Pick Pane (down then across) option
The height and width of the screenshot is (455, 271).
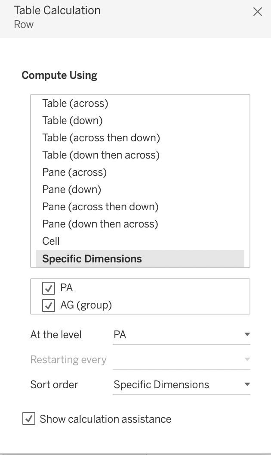pos(100,224)
